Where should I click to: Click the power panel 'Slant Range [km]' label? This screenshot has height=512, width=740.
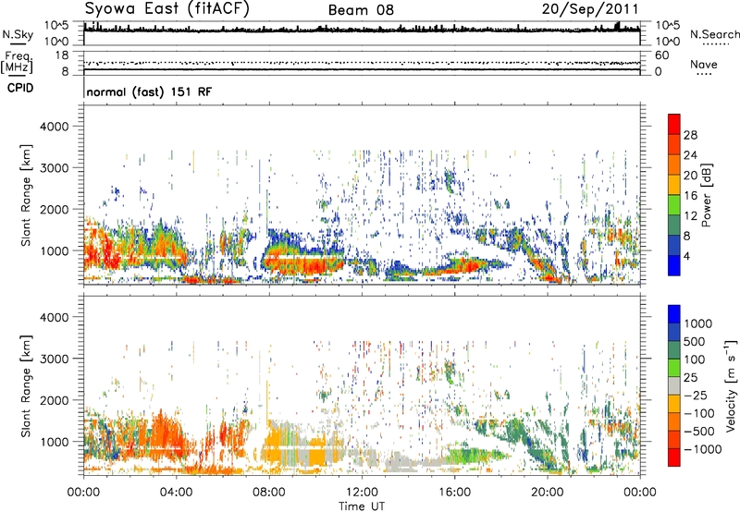click(26, 195)
